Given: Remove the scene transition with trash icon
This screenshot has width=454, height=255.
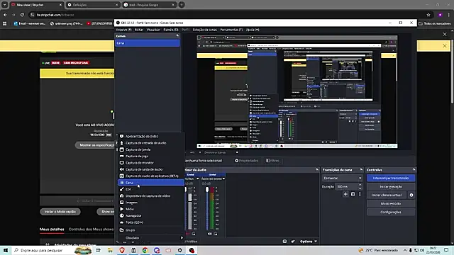Looking at the screenshot, I should point(353,194).
